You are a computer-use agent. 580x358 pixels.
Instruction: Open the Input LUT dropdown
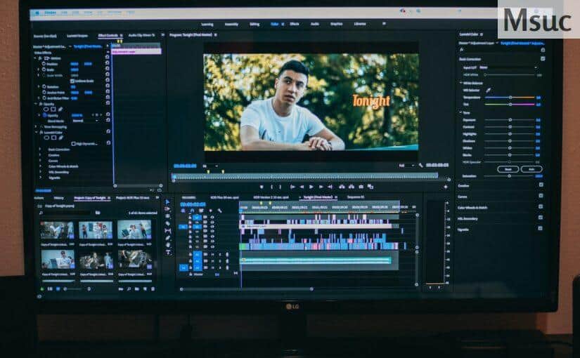click(508, 67)
